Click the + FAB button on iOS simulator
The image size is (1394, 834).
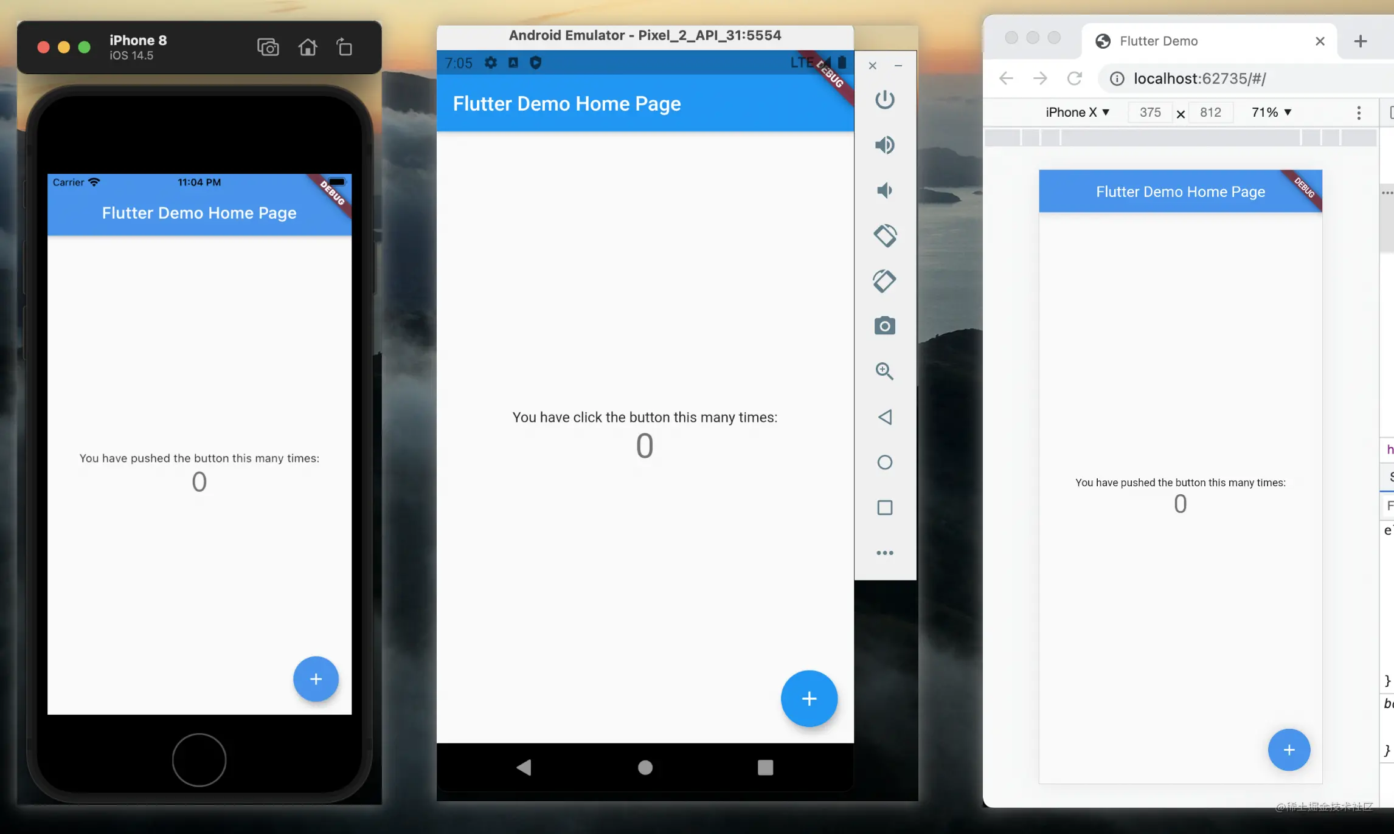click(x=316, y=678)
